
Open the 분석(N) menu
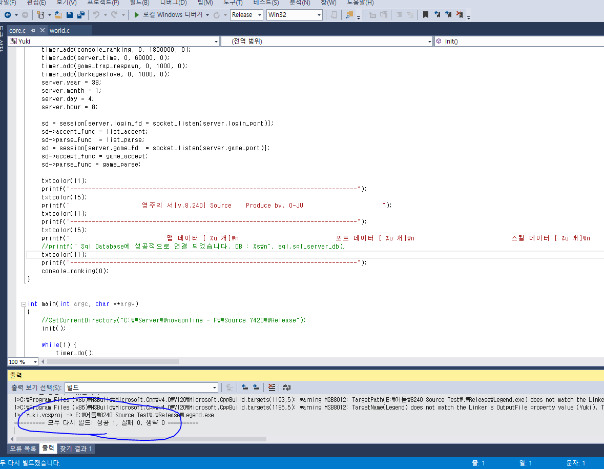point(300,3)
